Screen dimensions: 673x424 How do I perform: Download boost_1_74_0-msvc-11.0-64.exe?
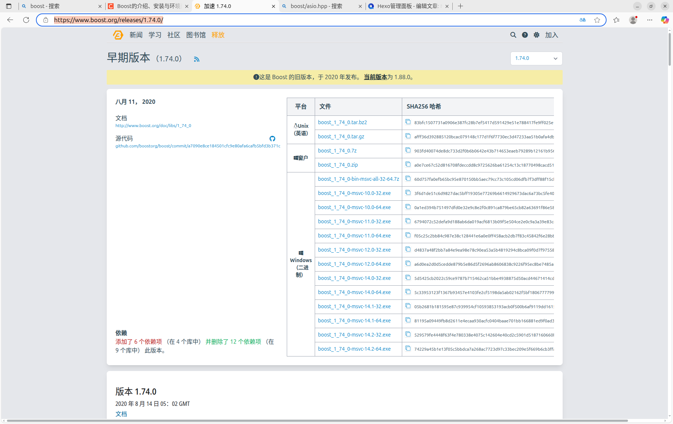(354, 236)
